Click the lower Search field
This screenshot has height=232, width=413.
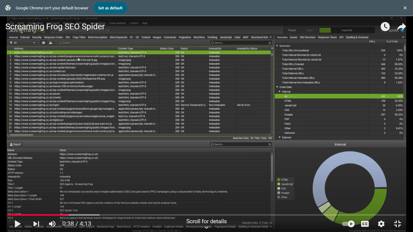[x=239, y=144]
